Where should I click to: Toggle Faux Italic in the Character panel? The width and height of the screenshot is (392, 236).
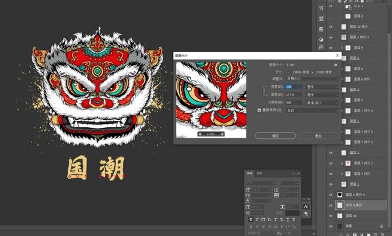pyautogui.click(x=257, y=220)
